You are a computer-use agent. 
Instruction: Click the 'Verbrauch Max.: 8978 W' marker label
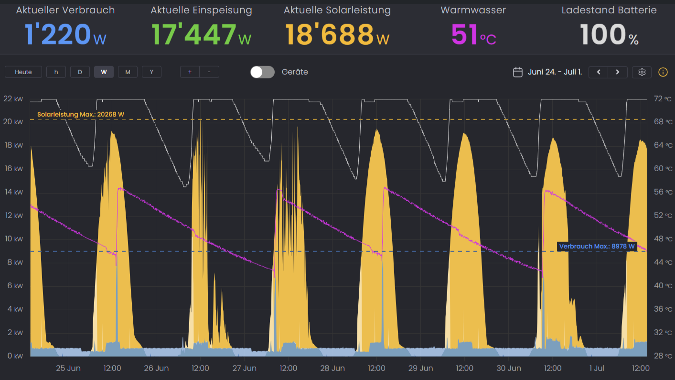click(597, 246)
